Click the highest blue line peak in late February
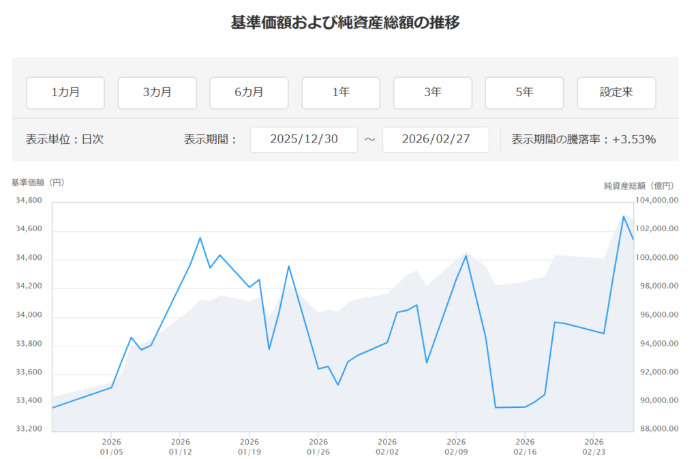 click(623, 217)
